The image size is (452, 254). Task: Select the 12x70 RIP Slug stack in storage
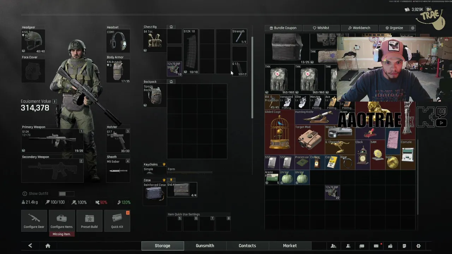point(332,193)
